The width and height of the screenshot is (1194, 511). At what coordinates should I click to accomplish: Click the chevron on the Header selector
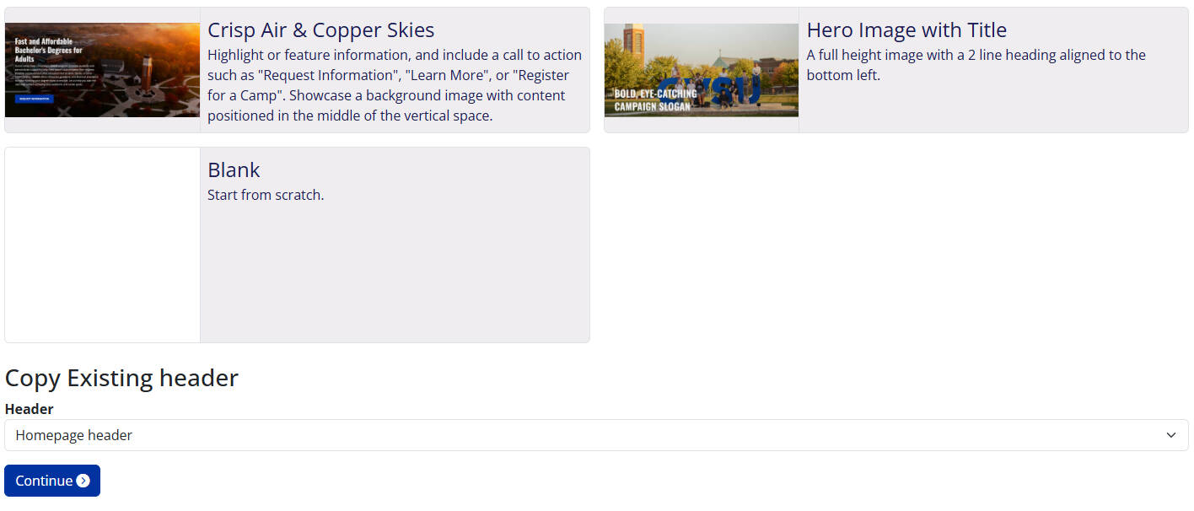(x=1172, y=435)
